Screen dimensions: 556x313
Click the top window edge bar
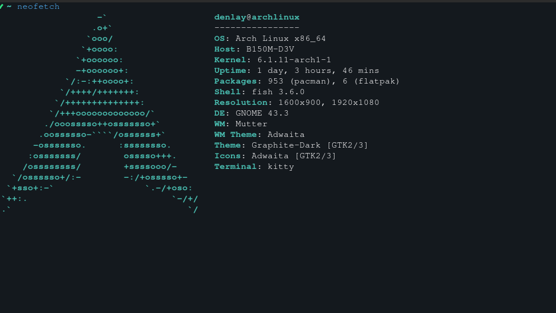[278, 1]
